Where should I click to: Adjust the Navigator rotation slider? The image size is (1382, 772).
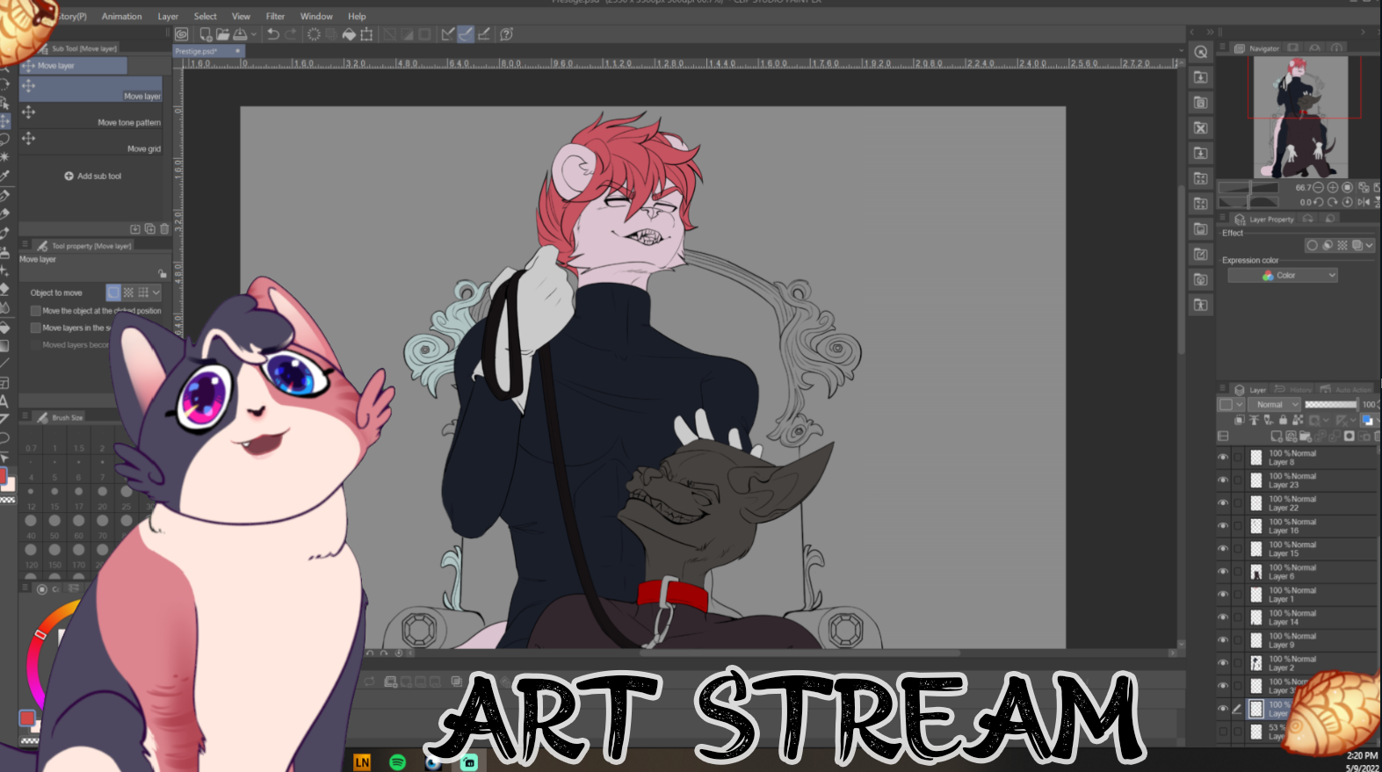tap(1248, 202)
